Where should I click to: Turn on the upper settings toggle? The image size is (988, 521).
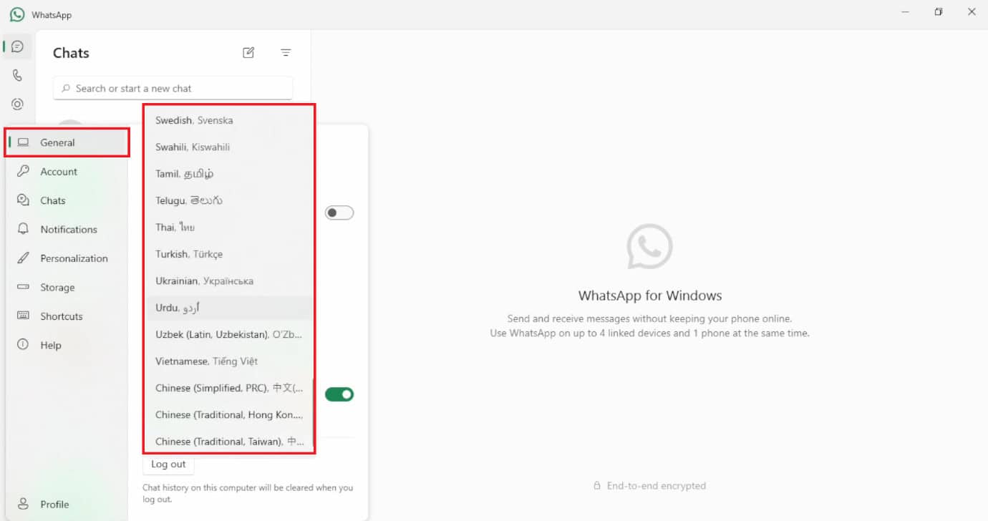pyautogui.click(x=339, y=213)
